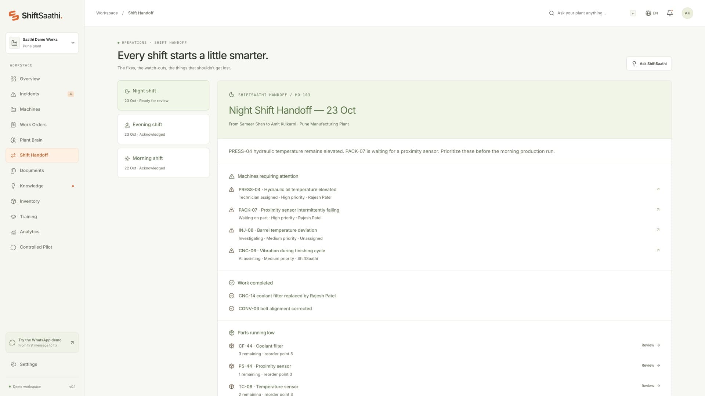This screenshot has height=396, width=705.
Task: Click the AK user avatar
Action: pyautogui.click(x=687, y=13)
